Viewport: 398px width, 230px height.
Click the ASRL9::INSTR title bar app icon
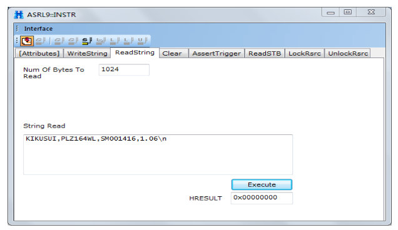[19, 15]
